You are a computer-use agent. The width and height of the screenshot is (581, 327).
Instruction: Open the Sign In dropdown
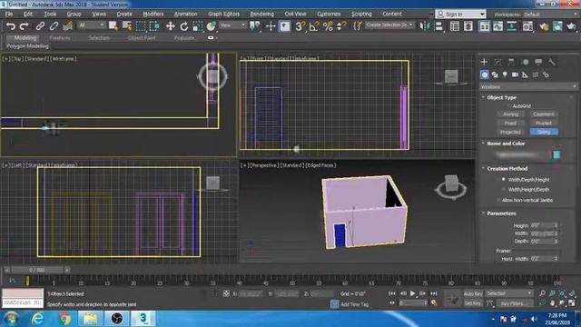(x=460, y=15)
